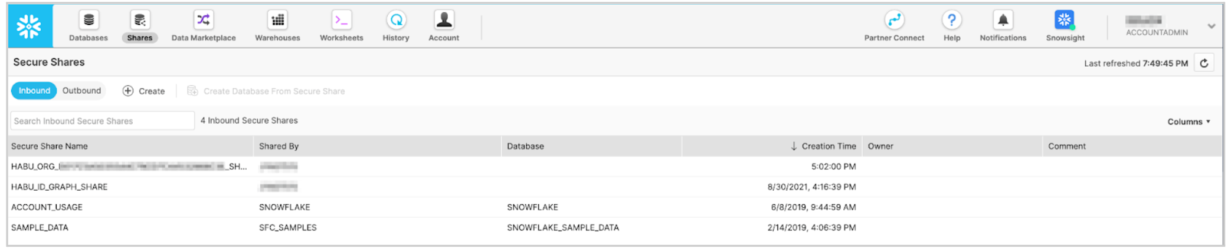Refresh the secure shares list
Screen dimensions: 1231x252
click(1204, 63)
